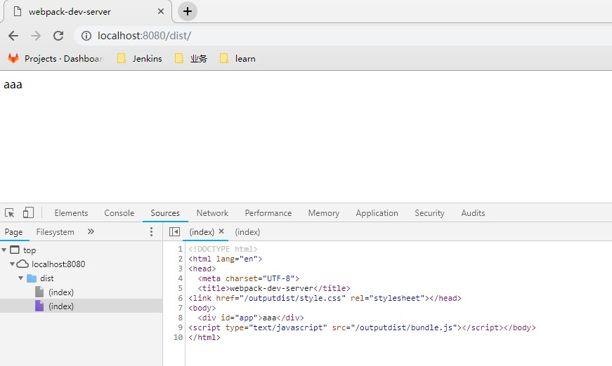Viewport: 612px width, 366px height.
Task: Switch to the Application panel
Action: point(377,213)
